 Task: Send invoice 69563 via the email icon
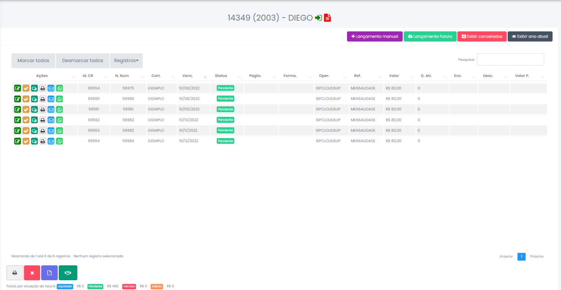click(x=51, y=130)
